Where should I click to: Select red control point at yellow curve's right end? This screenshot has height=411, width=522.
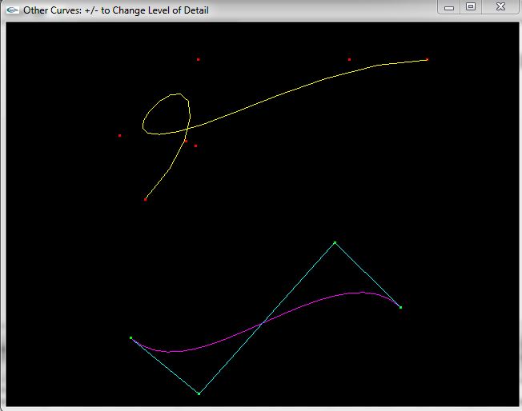click(427, 59)
